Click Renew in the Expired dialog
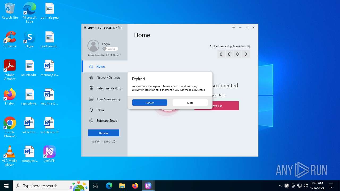This screenshot has height=191, width=340. pyautogui.click(x=150, y=103)
